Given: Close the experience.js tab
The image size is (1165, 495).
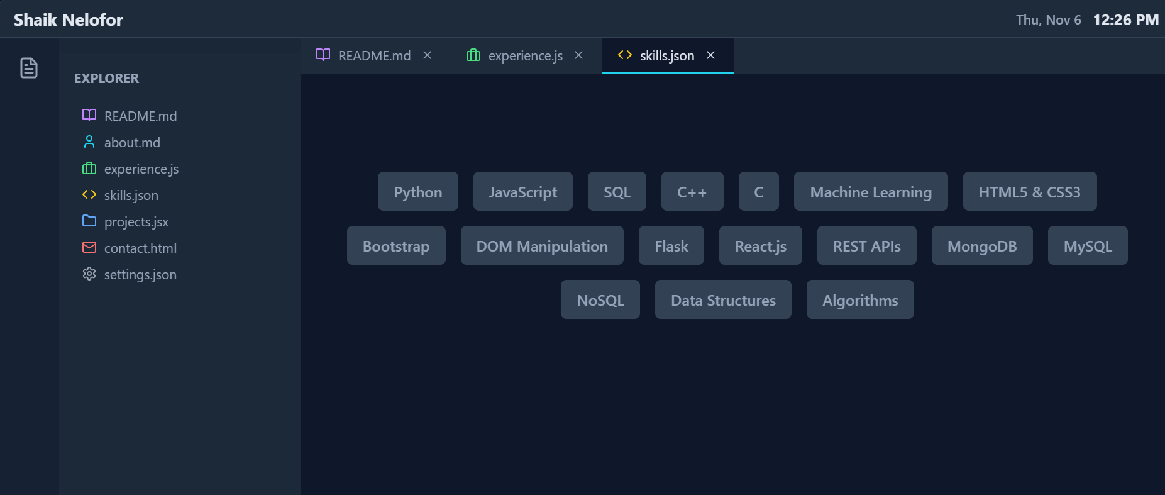Looking at the screenshot, I should click(579, 55).
